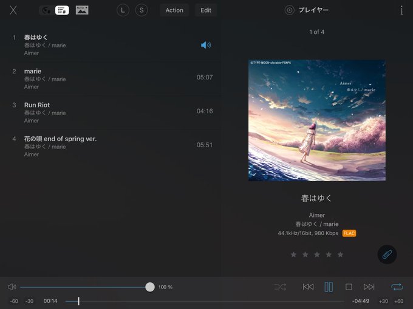
Task: Open the paperclip attachment button
Action: tap(387, 254)
